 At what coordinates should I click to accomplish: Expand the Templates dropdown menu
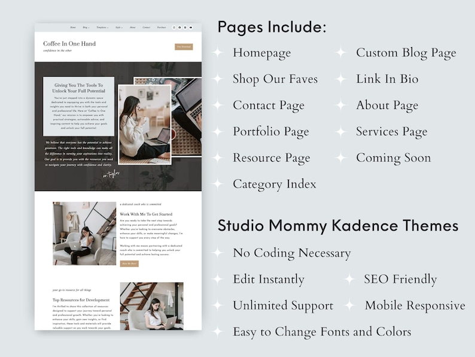tap(102, 28)
